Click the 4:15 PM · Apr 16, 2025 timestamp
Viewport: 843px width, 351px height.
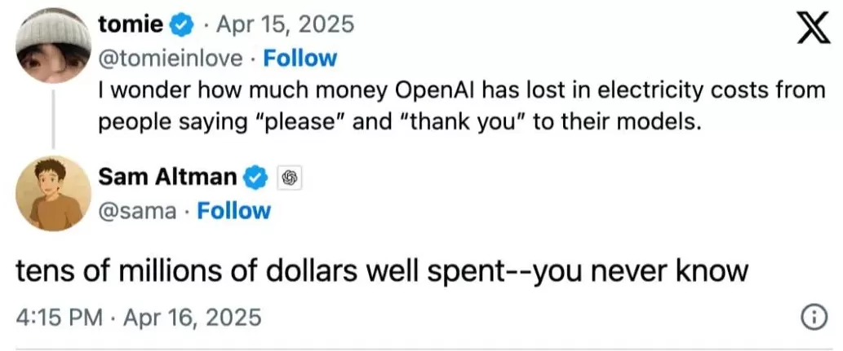tap(139, 315)
